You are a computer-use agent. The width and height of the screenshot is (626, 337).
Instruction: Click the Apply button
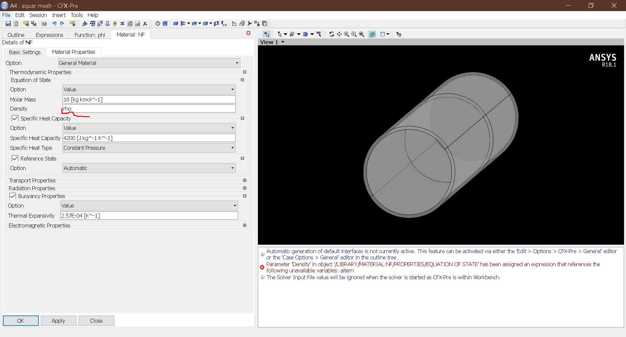pos(59,320)
